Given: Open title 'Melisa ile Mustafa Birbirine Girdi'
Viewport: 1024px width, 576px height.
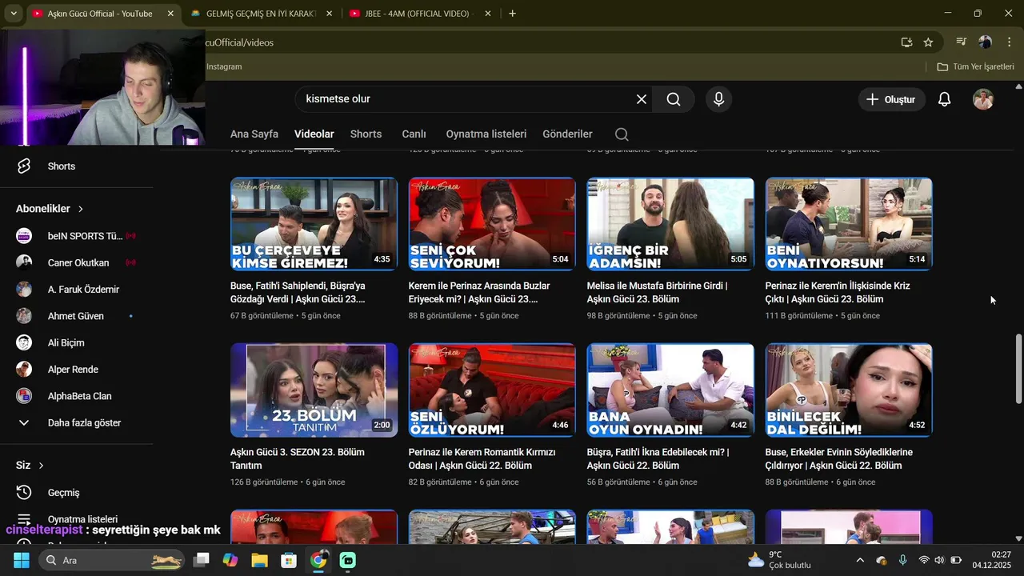Looking at the screenshot, I should coord(657,292).
